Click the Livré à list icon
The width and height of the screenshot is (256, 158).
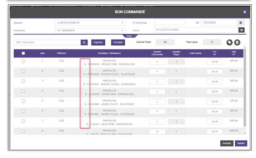point(241,30)
